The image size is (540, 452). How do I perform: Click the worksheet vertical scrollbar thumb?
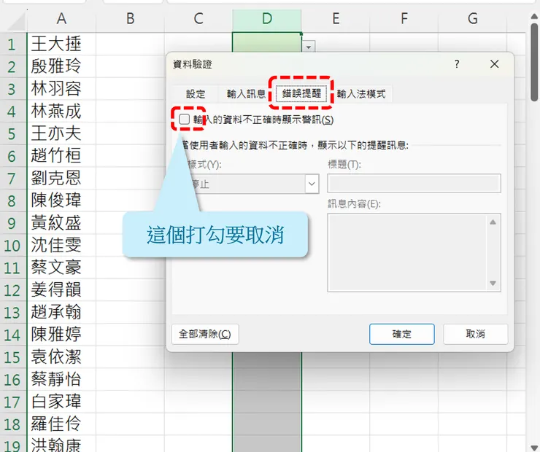click(x=535, y=62)
